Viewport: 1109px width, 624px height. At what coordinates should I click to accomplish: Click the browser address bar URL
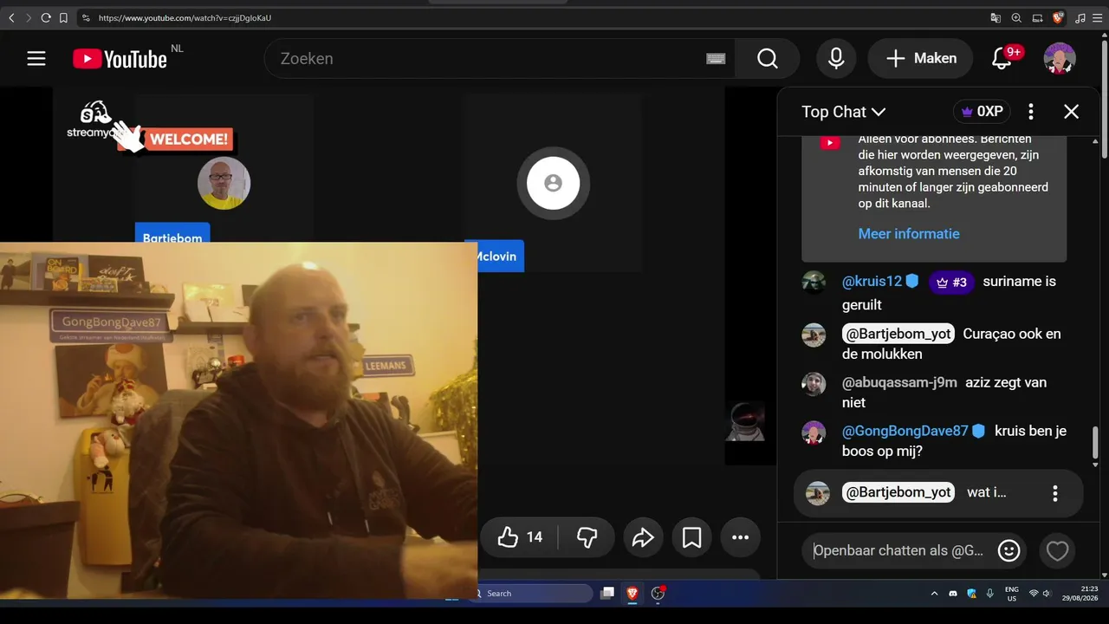click(x=185, y=17)
